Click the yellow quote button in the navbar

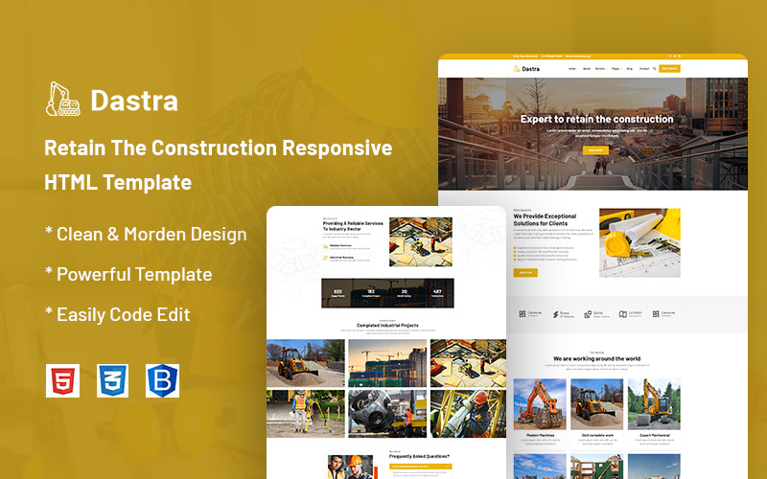[669, 68]
